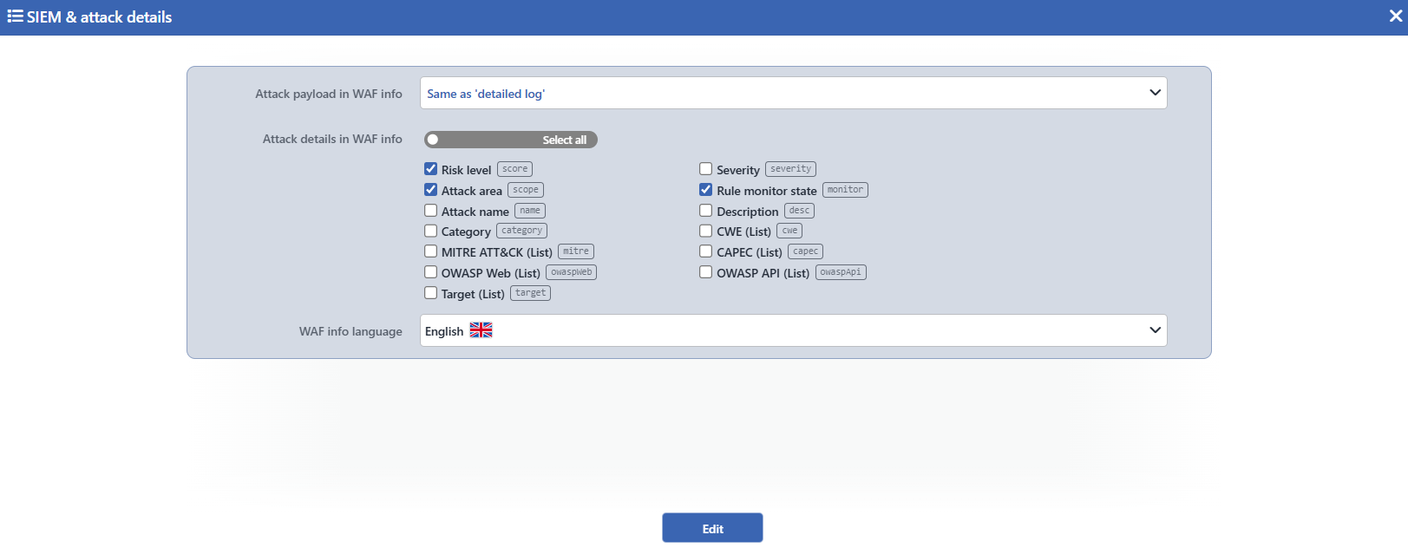Click the UK flag icon next to English

coord(481,330)
